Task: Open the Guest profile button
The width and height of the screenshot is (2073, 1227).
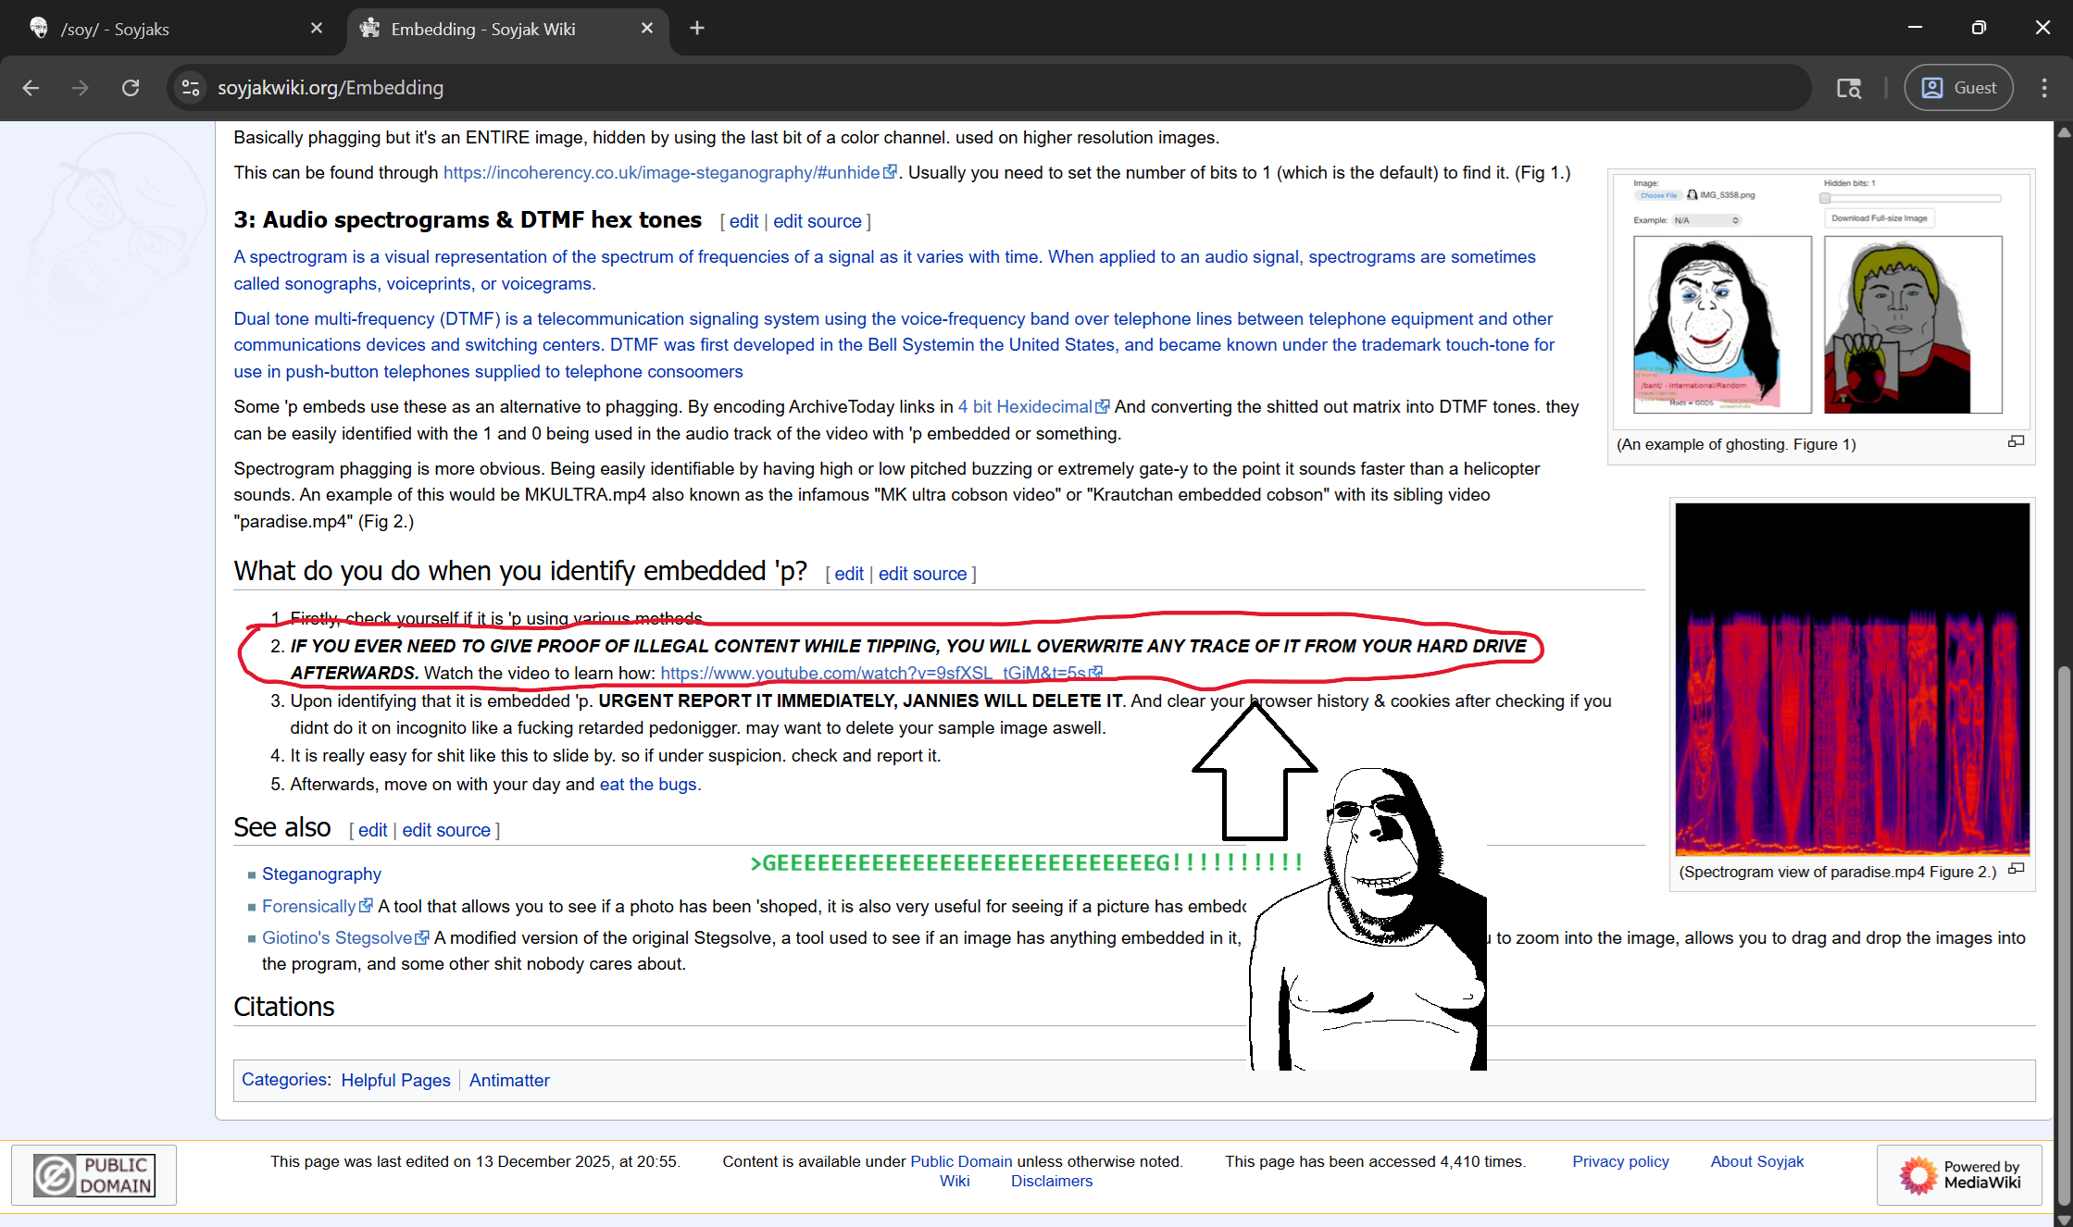Action: pyautogui.click(x=1958, y=88)
